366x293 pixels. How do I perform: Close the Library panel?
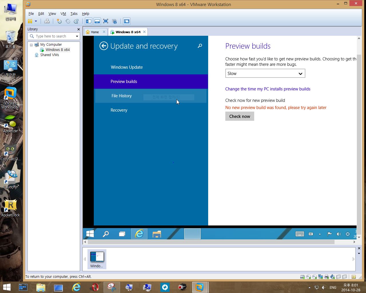coord(79,29)
